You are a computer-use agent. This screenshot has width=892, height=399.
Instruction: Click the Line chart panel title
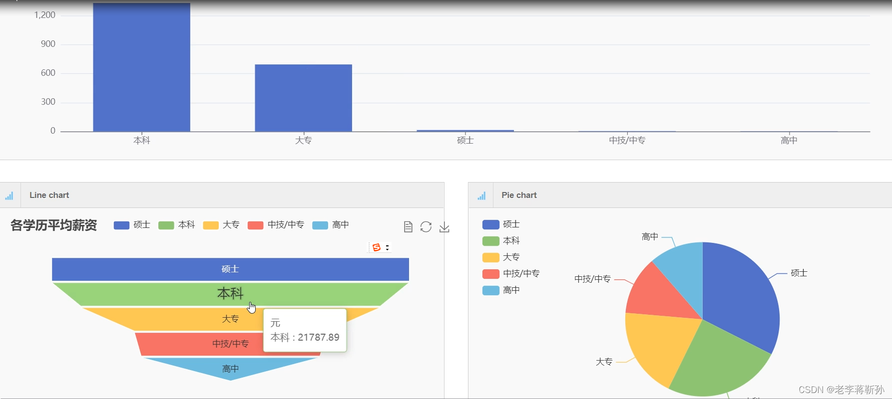tap(49, 196)
